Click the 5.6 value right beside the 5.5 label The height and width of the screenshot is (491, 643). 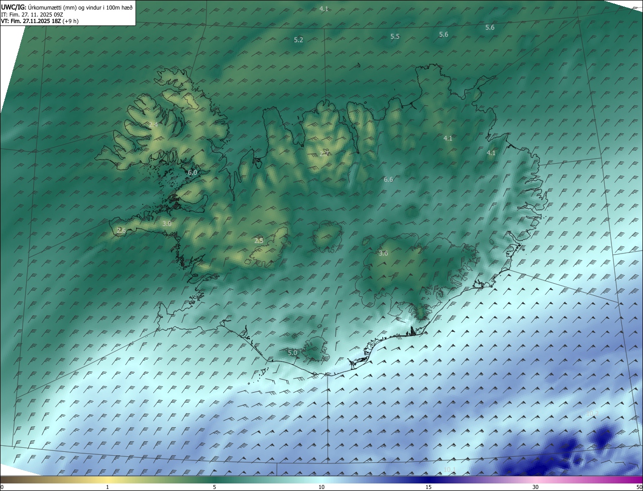point(444,34)
